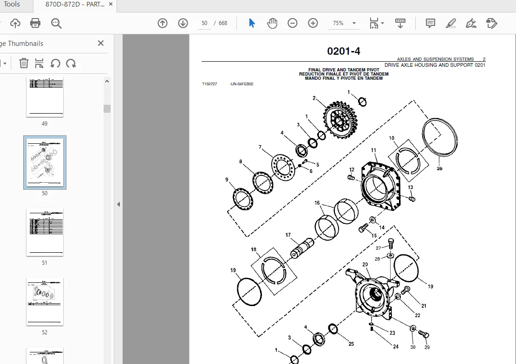
Task: Click the scrolling mode toolbar icon
Action: tap(400, 23)
